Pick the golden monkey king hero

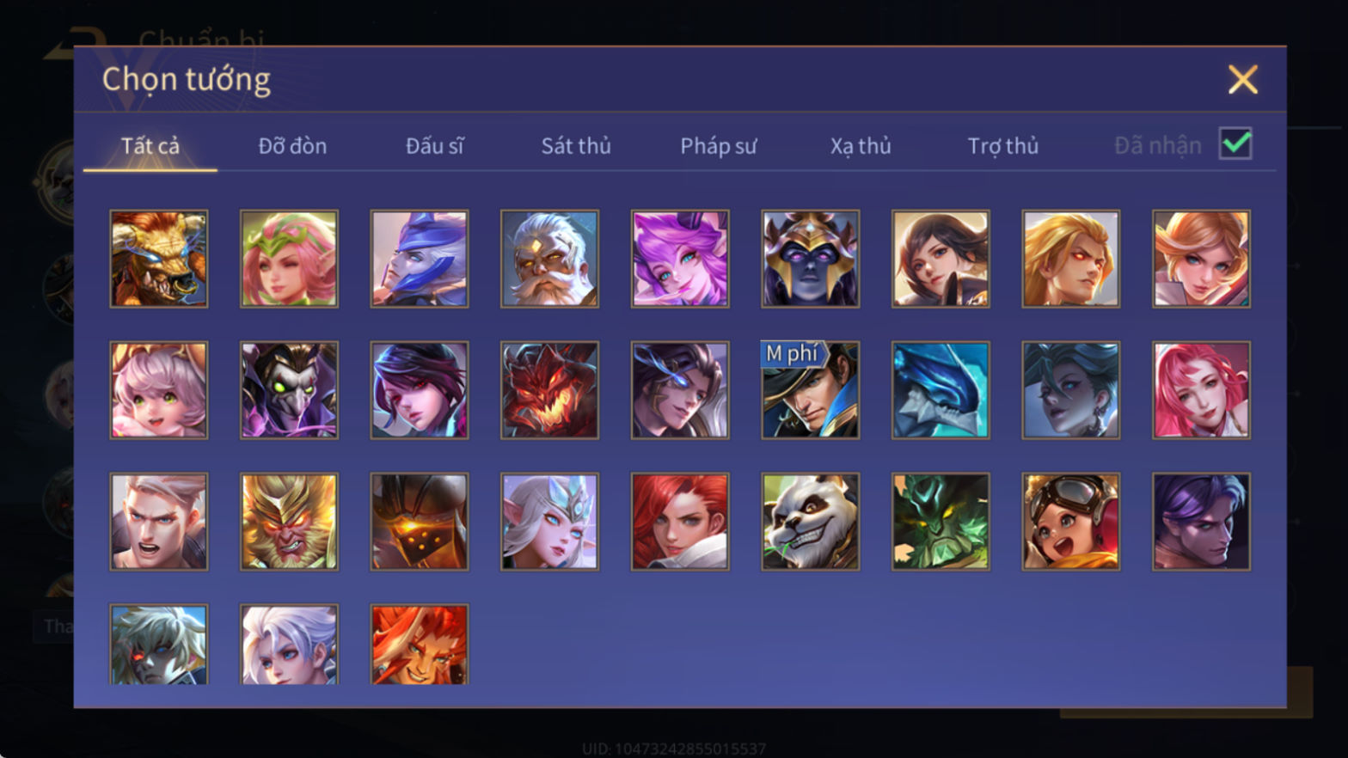(289, 522)
